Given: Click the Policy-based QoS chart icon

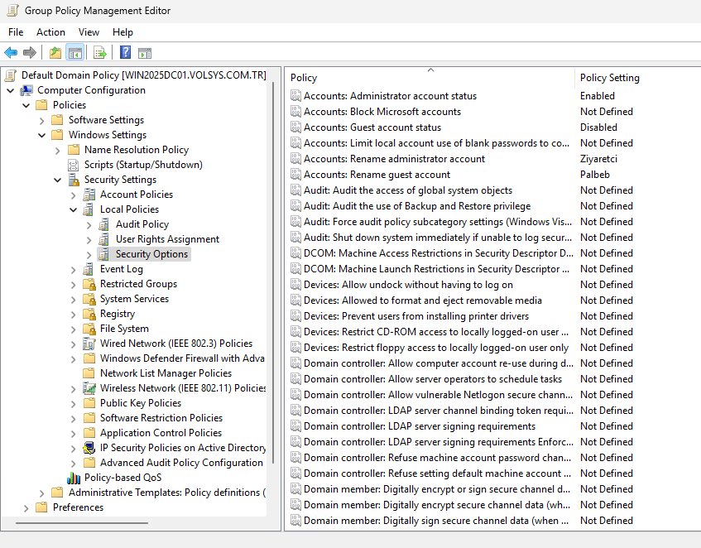Looking at the screenshot, I should [x=74, y=478].
